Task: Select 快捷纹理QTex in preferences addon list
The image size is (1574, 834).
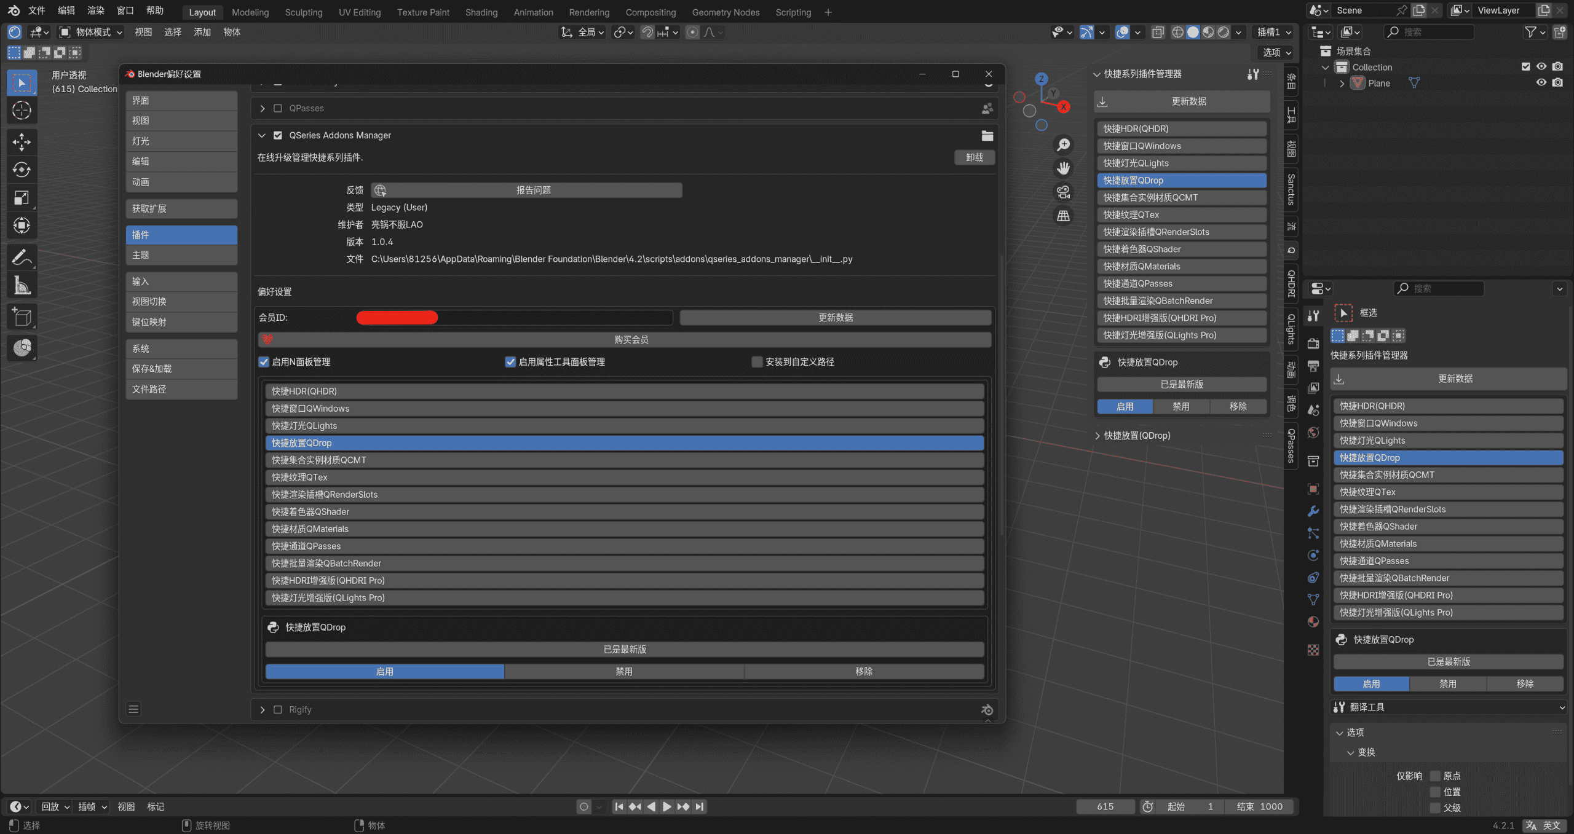Action: point(625,477)
